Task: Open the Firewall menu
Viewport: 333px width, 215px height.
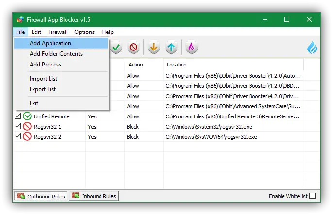Action: [58, 32]
